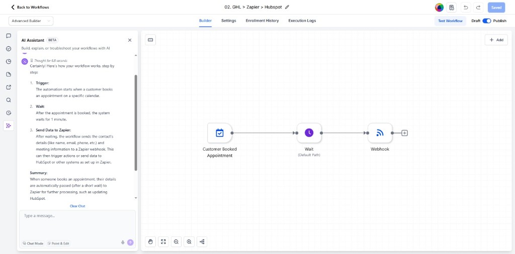The image size is (515, 254).
Task: Click the Publish label
Action: [499, 21]
